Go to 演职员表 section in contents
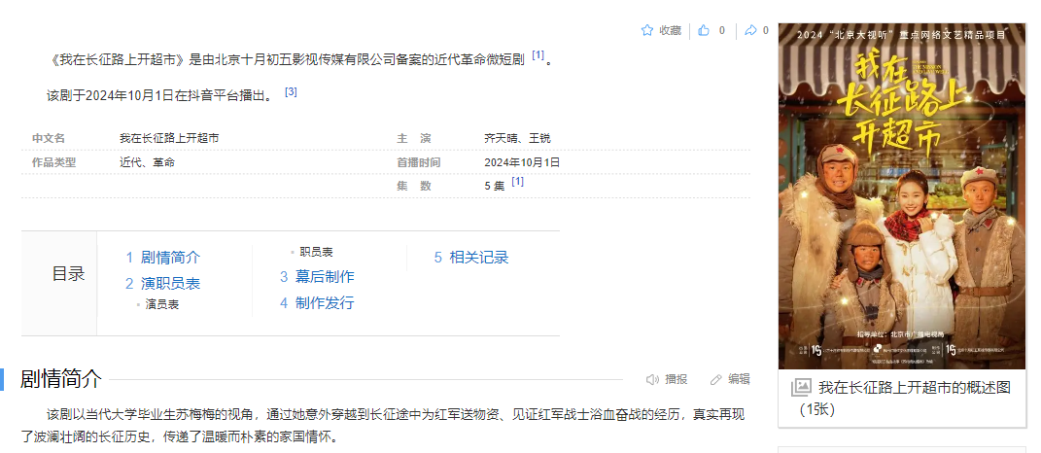1041x453 pixels. click(170, 284)
